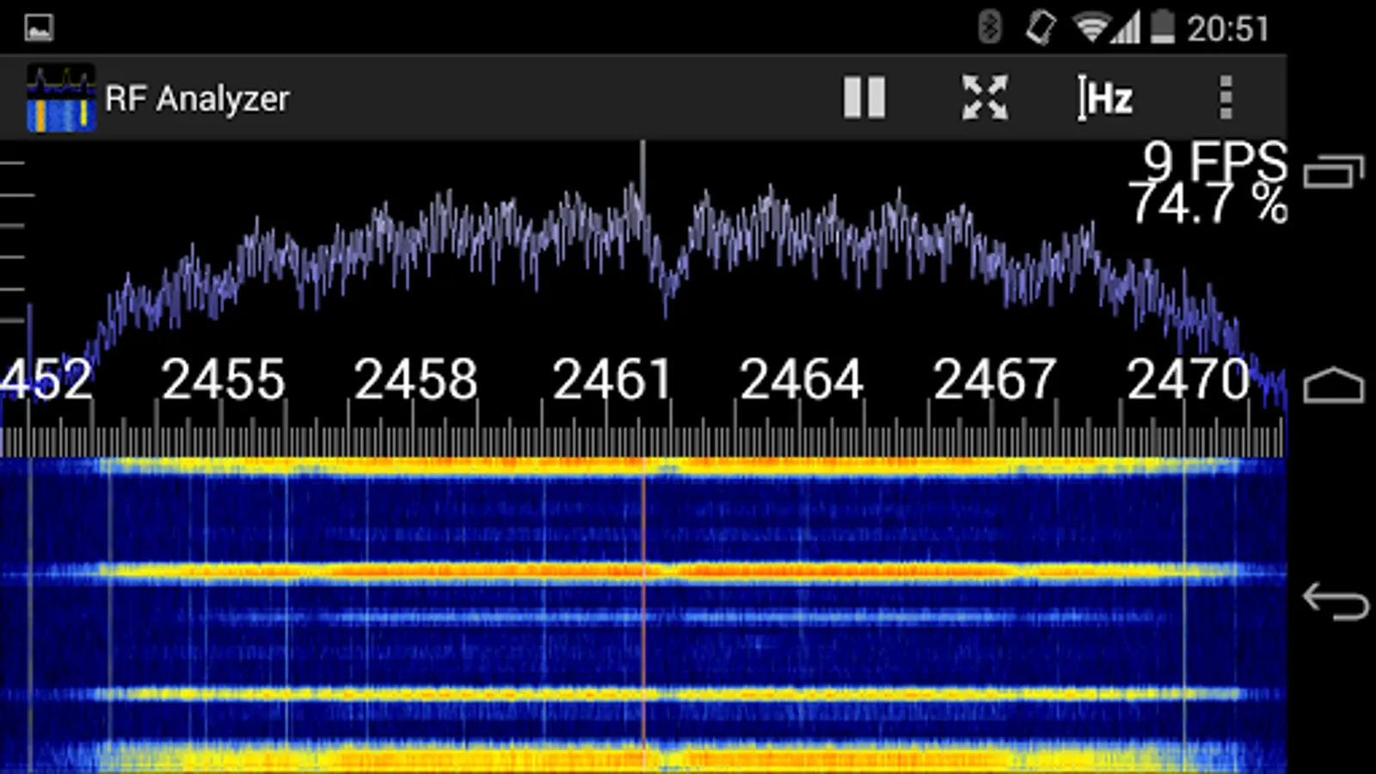The image size is (1376, 774).
Task: Tap the Android back button
Action: 1336,600
